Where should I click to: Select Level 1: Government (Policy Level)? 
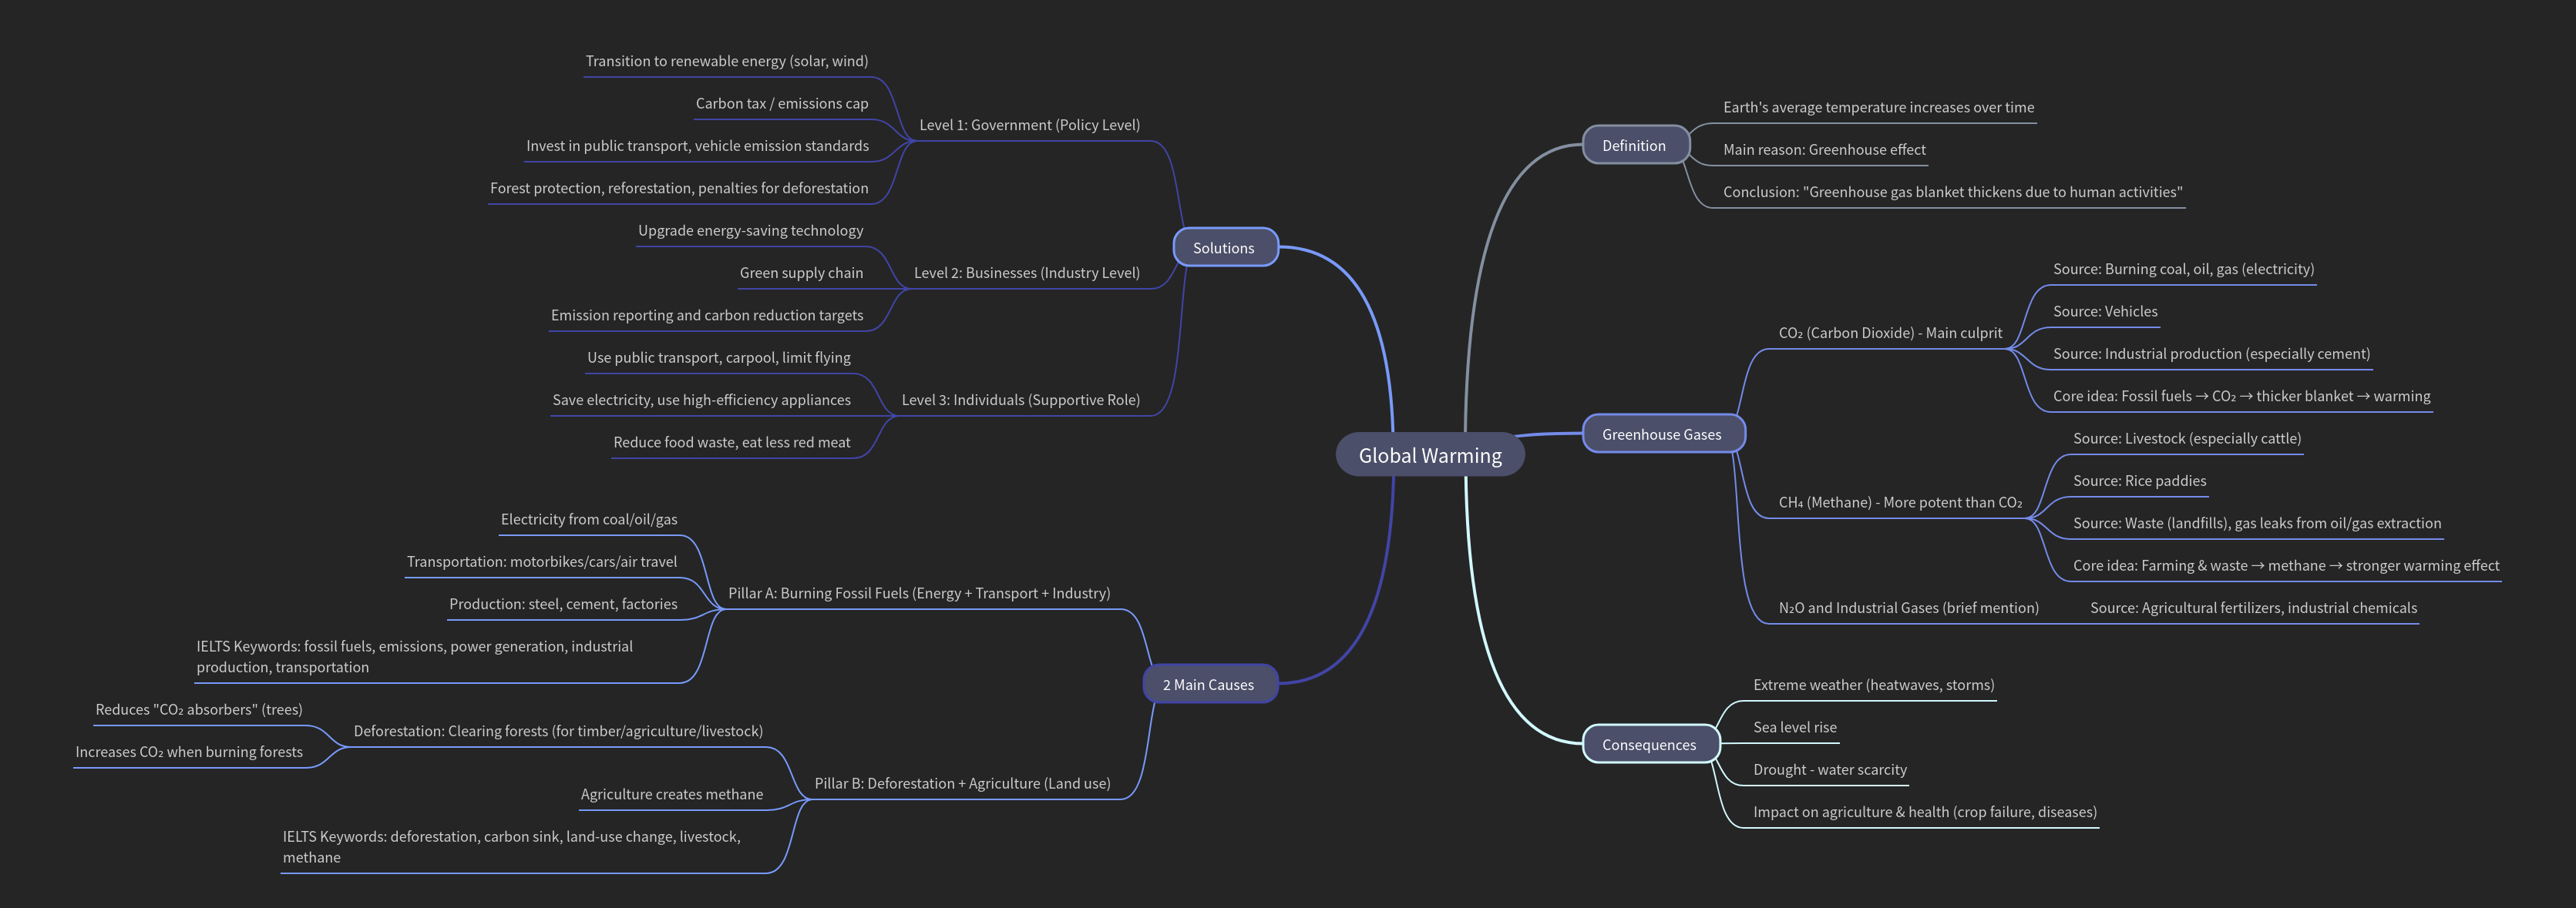(1029, 125)
